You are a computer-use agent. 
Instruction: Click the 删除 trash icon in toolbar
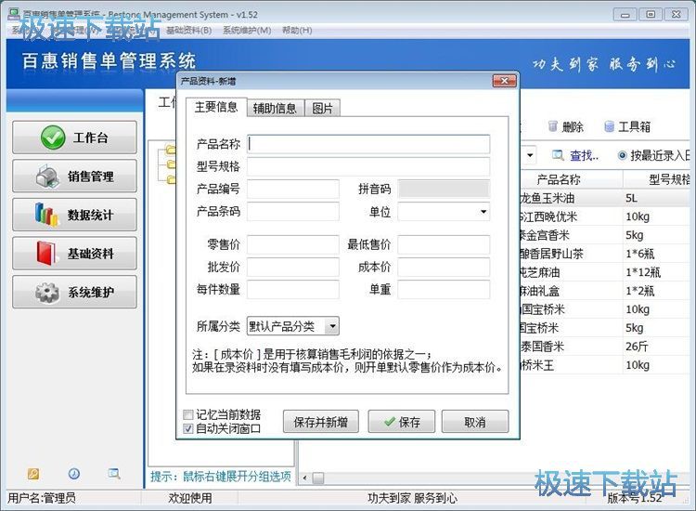(x=553, y=126)
